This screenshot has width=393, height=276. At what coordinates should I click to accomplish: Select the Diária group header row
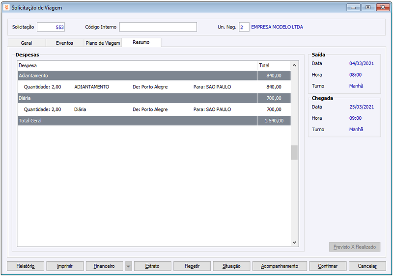[154, 98]
